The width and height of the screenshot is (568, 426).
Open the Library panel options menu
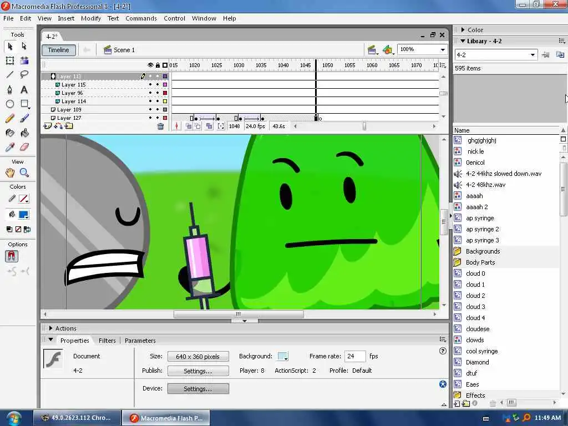click(x=561, y=41)
